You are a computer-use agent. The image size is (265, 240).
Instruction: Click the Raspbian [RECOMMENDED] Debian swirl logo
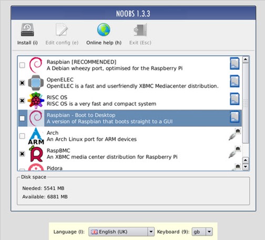click(36, 65)
